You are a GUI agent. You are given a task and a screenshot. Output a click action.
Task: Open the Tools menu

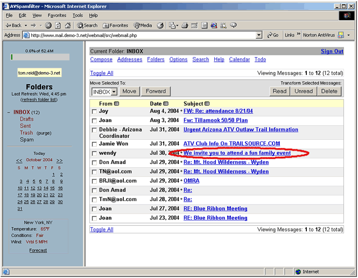(x=78, y=16)
